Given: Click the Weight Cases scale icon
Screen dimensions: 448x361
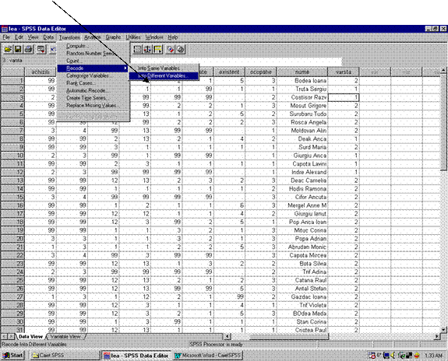Looking at the screenshot, I should point(148,49).
